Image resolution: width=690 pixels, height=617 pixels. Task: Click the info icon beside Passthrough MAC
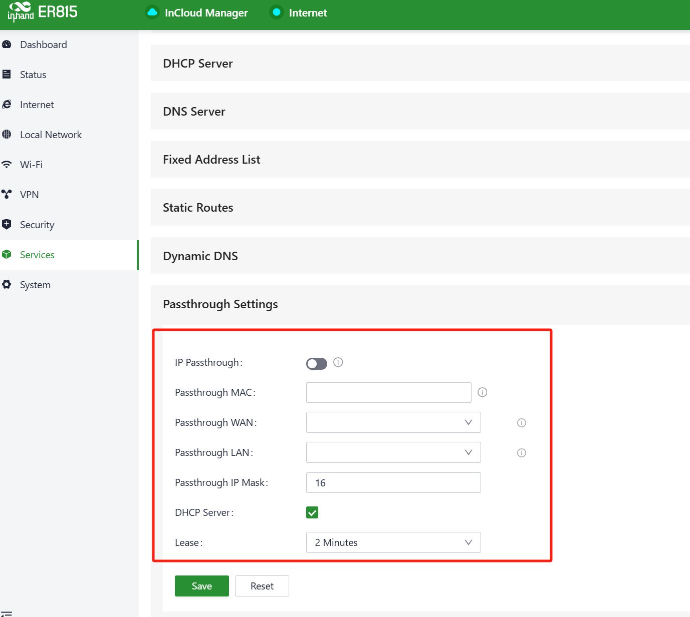coord(483,392)
